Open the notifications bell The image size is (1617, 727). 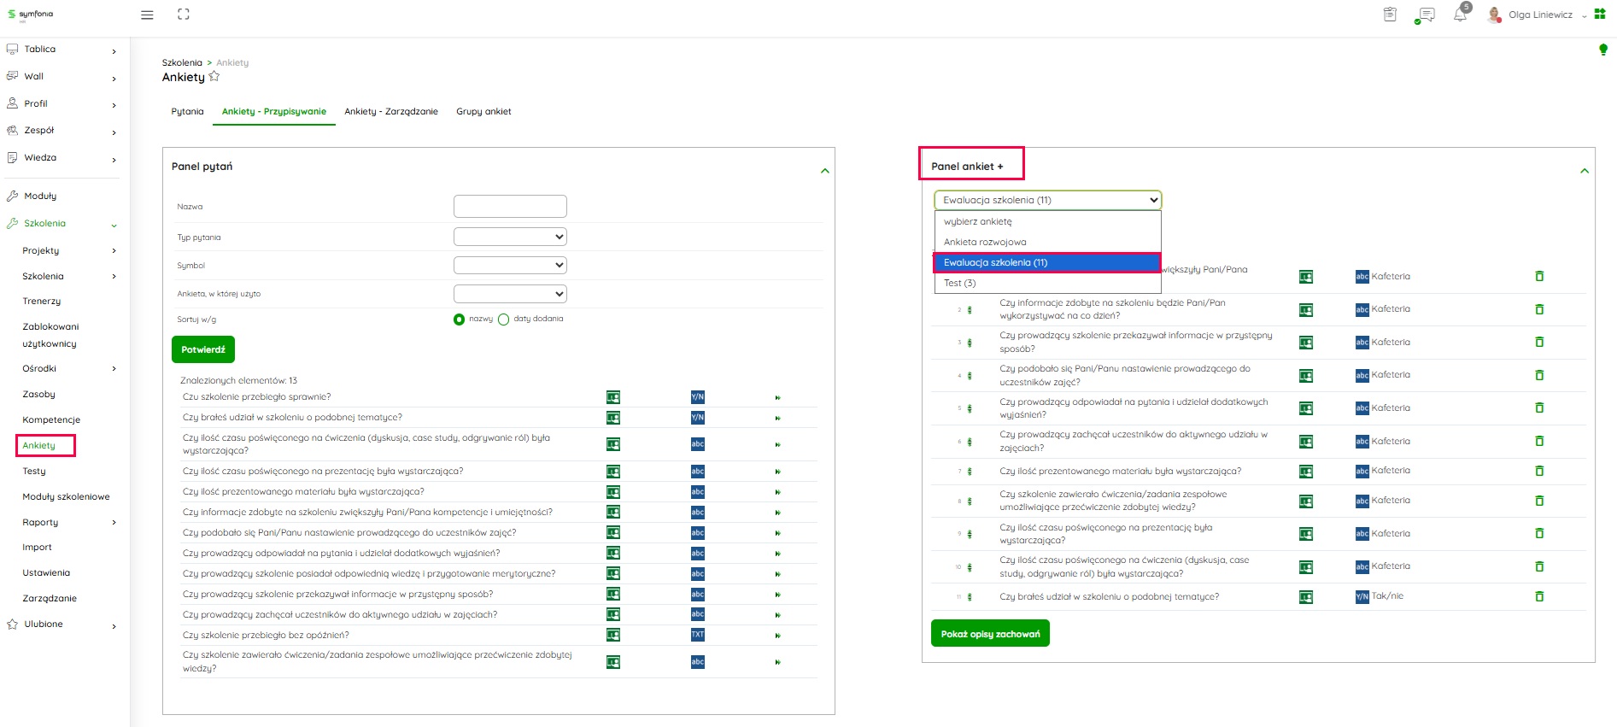(1460, 15)
